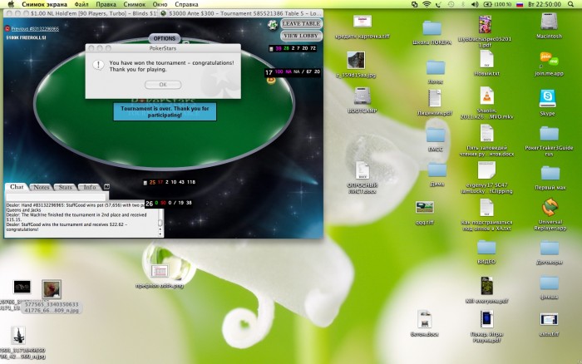Open the Снимок экрана application menu
Viewport: 582px width, 364px height.
coord(44,4)
